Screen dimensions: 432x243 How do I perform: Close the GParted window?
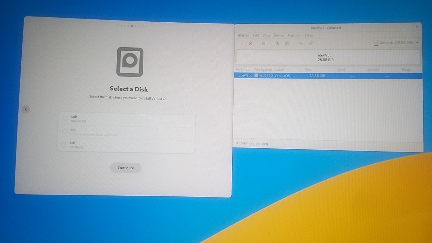point(417,26)
